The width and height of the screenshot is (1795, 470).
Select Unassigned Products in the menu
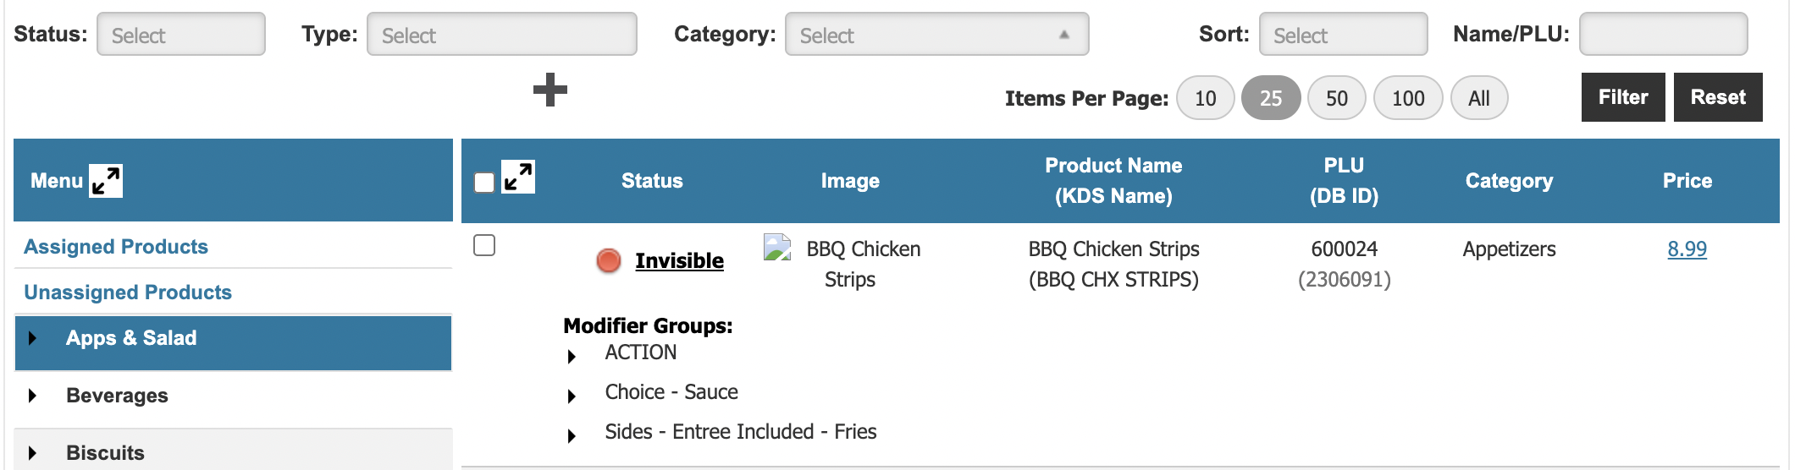coord(128,292)
